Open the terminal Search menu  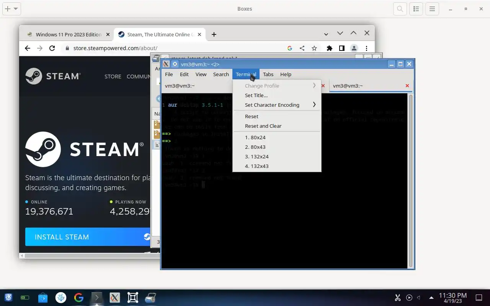tap(221, 74)
